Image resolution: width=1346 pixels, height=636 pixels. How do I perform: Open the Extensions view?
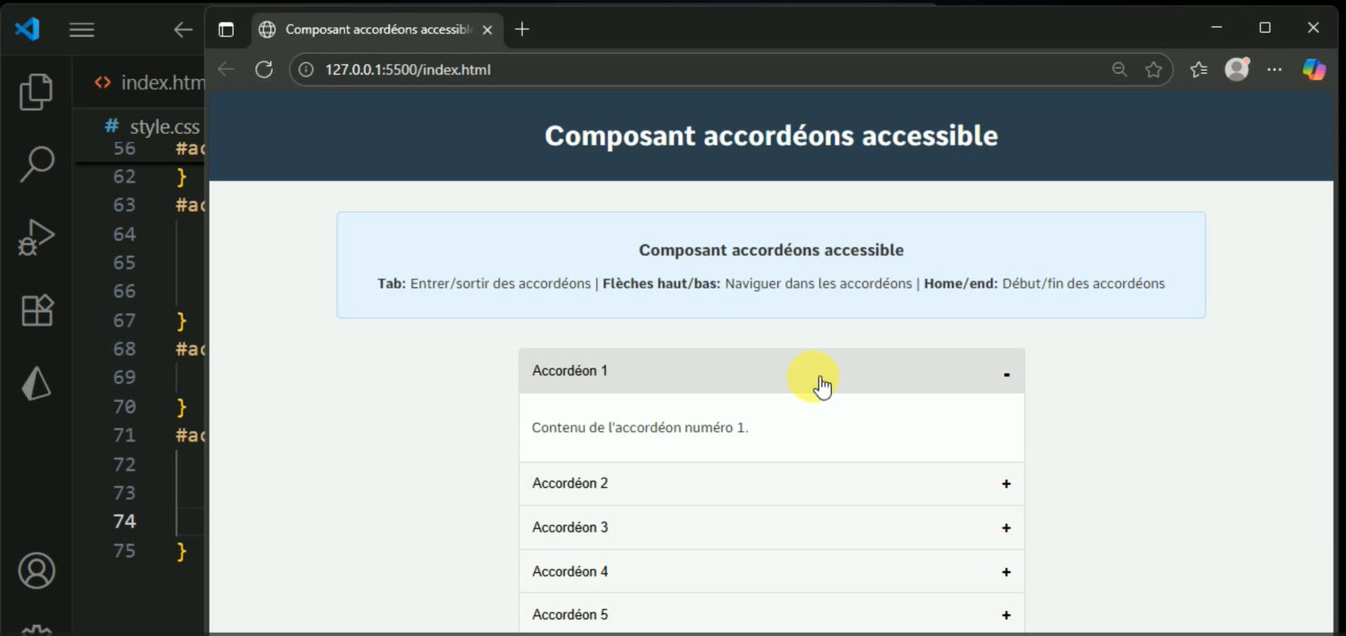pyautogui.click(x=36, y=310)
